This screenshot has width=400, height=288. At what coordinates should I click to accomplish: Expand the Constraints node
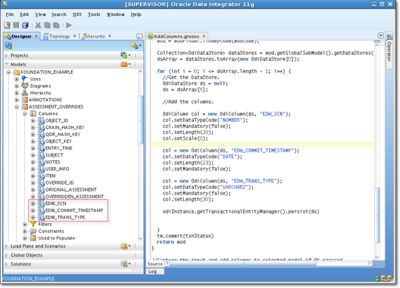pyautogui.click(x=25, y=231)
